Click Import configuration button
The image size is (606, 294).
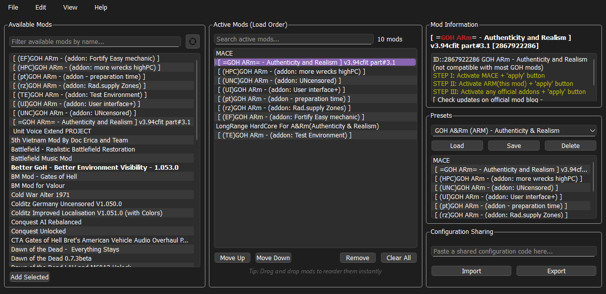point(471,271)
